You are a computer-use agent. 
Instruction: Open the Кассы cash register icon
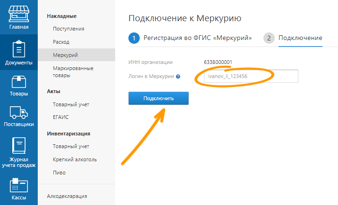[x=19, y=185]
